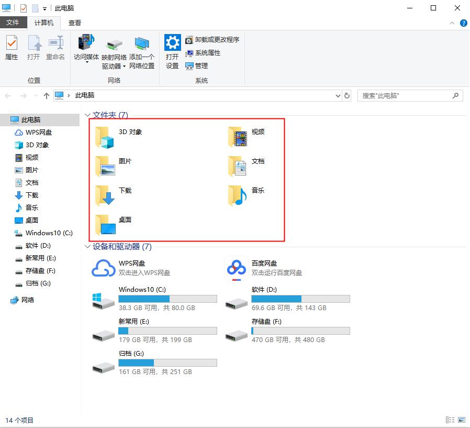Open the 打开设置 (Settings) gear icon
This screenshot has height=428, width=470.
click(x=172, y=48)
